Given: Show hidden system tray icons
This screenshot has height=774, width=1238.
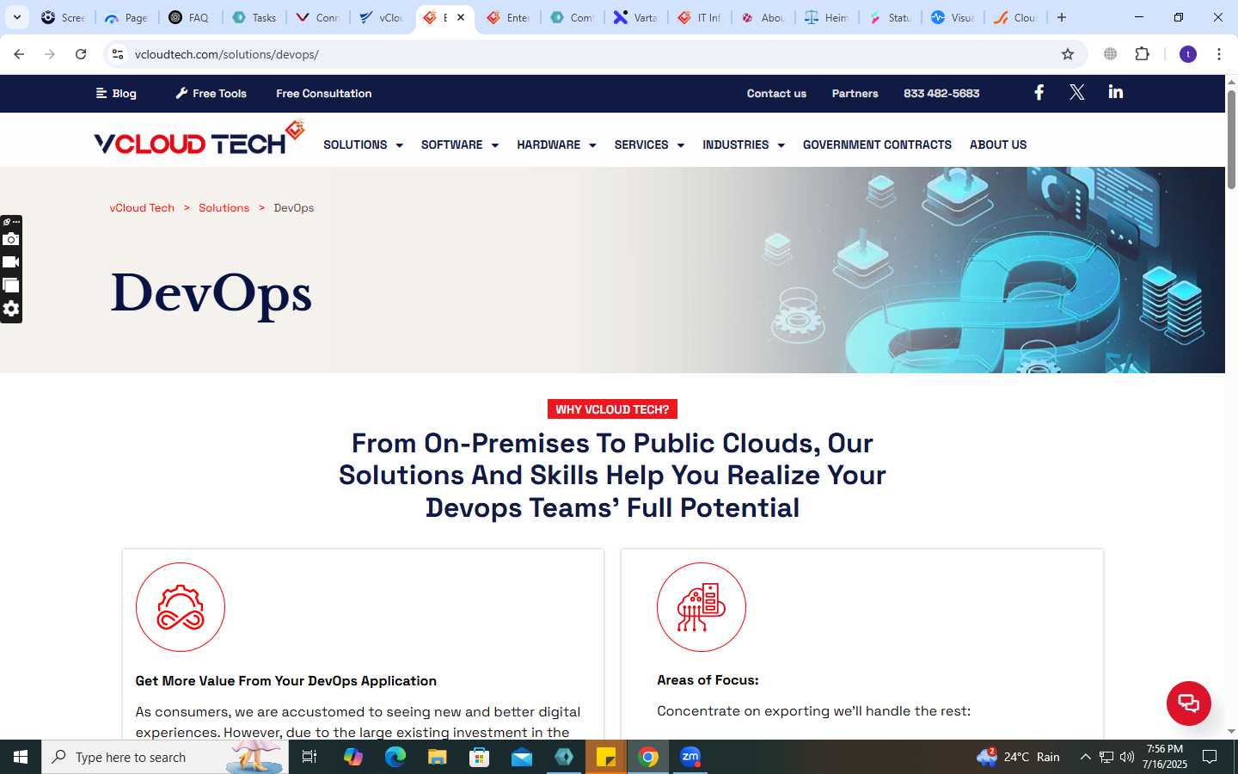Looking at the screenshot, I should pos(1085,757).
